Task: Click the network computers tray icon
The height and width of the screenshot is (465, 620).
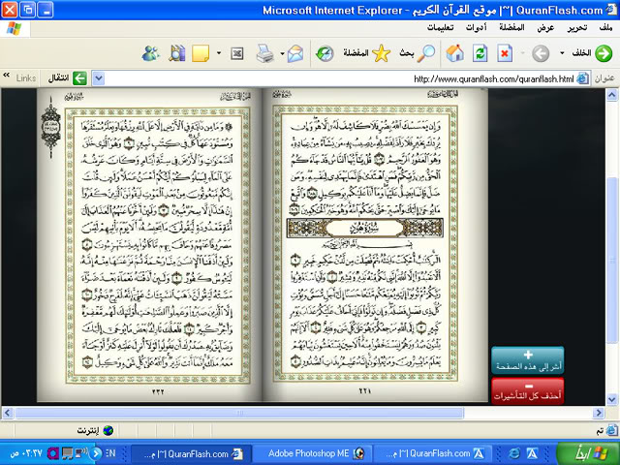Action: pyautogui.click(x=81, y=453)
